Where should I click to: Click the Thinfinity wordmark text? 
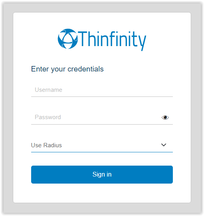tap(112, 41)
